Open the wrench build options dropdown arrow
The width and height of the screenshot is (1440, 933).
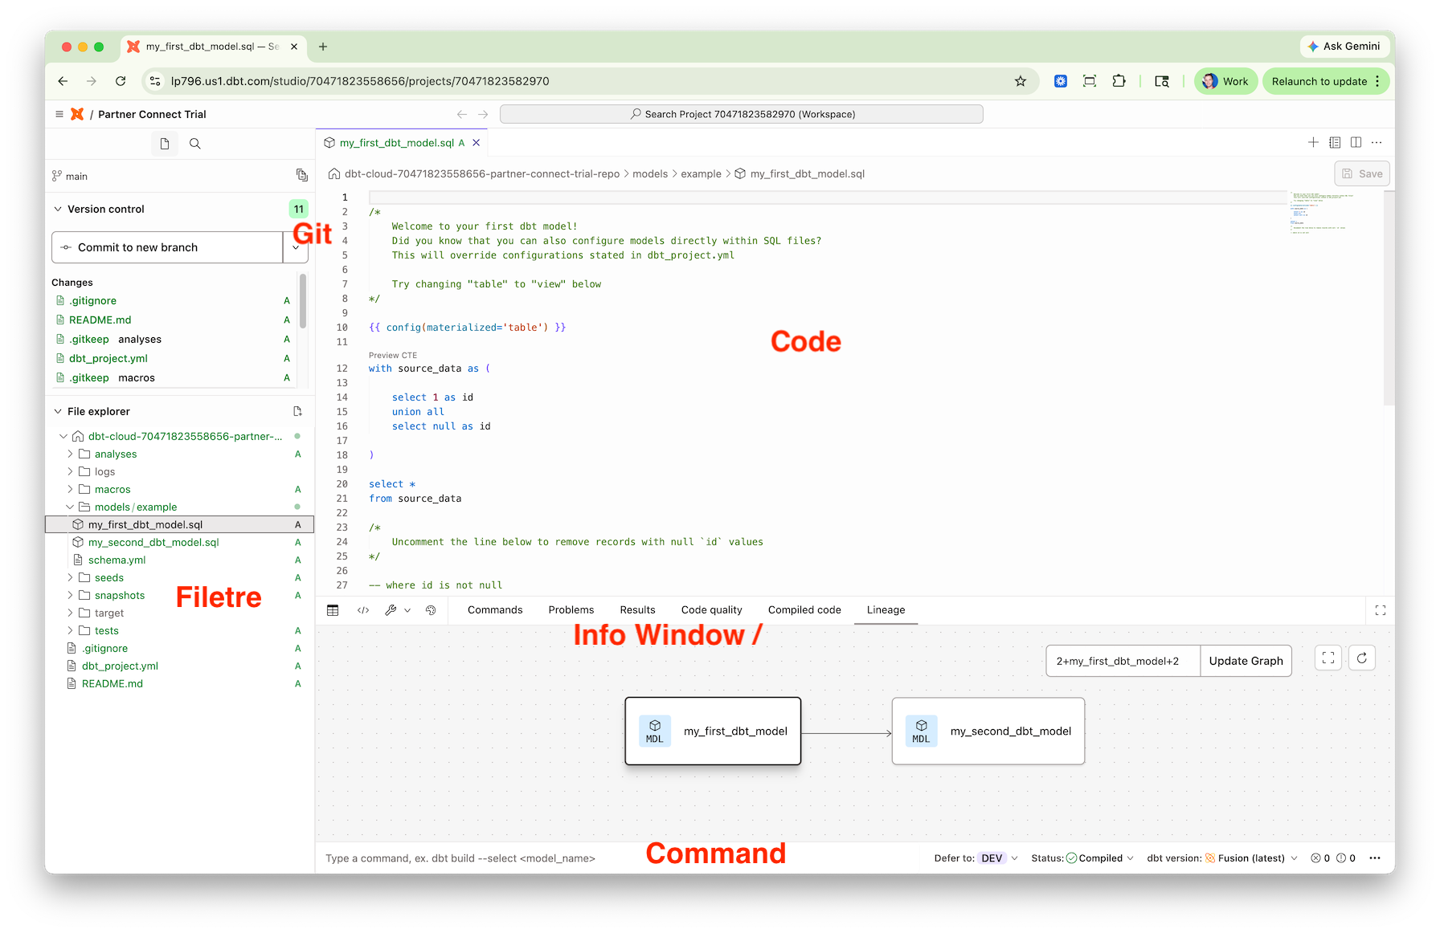coord(407,610)
